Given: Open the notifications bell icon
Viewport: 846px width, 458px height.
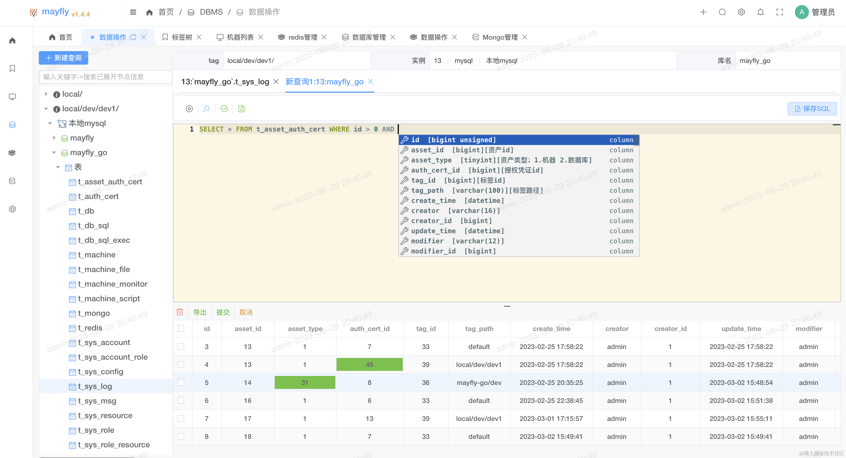Looking at the screenshot, I should (x=761, y=12).
